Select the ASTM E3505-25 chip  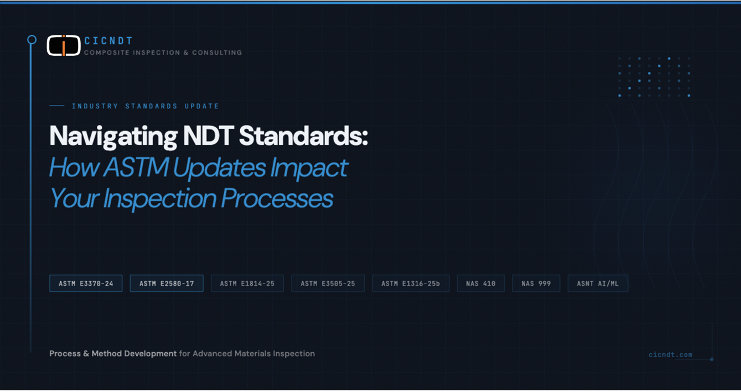pos(328,283)
